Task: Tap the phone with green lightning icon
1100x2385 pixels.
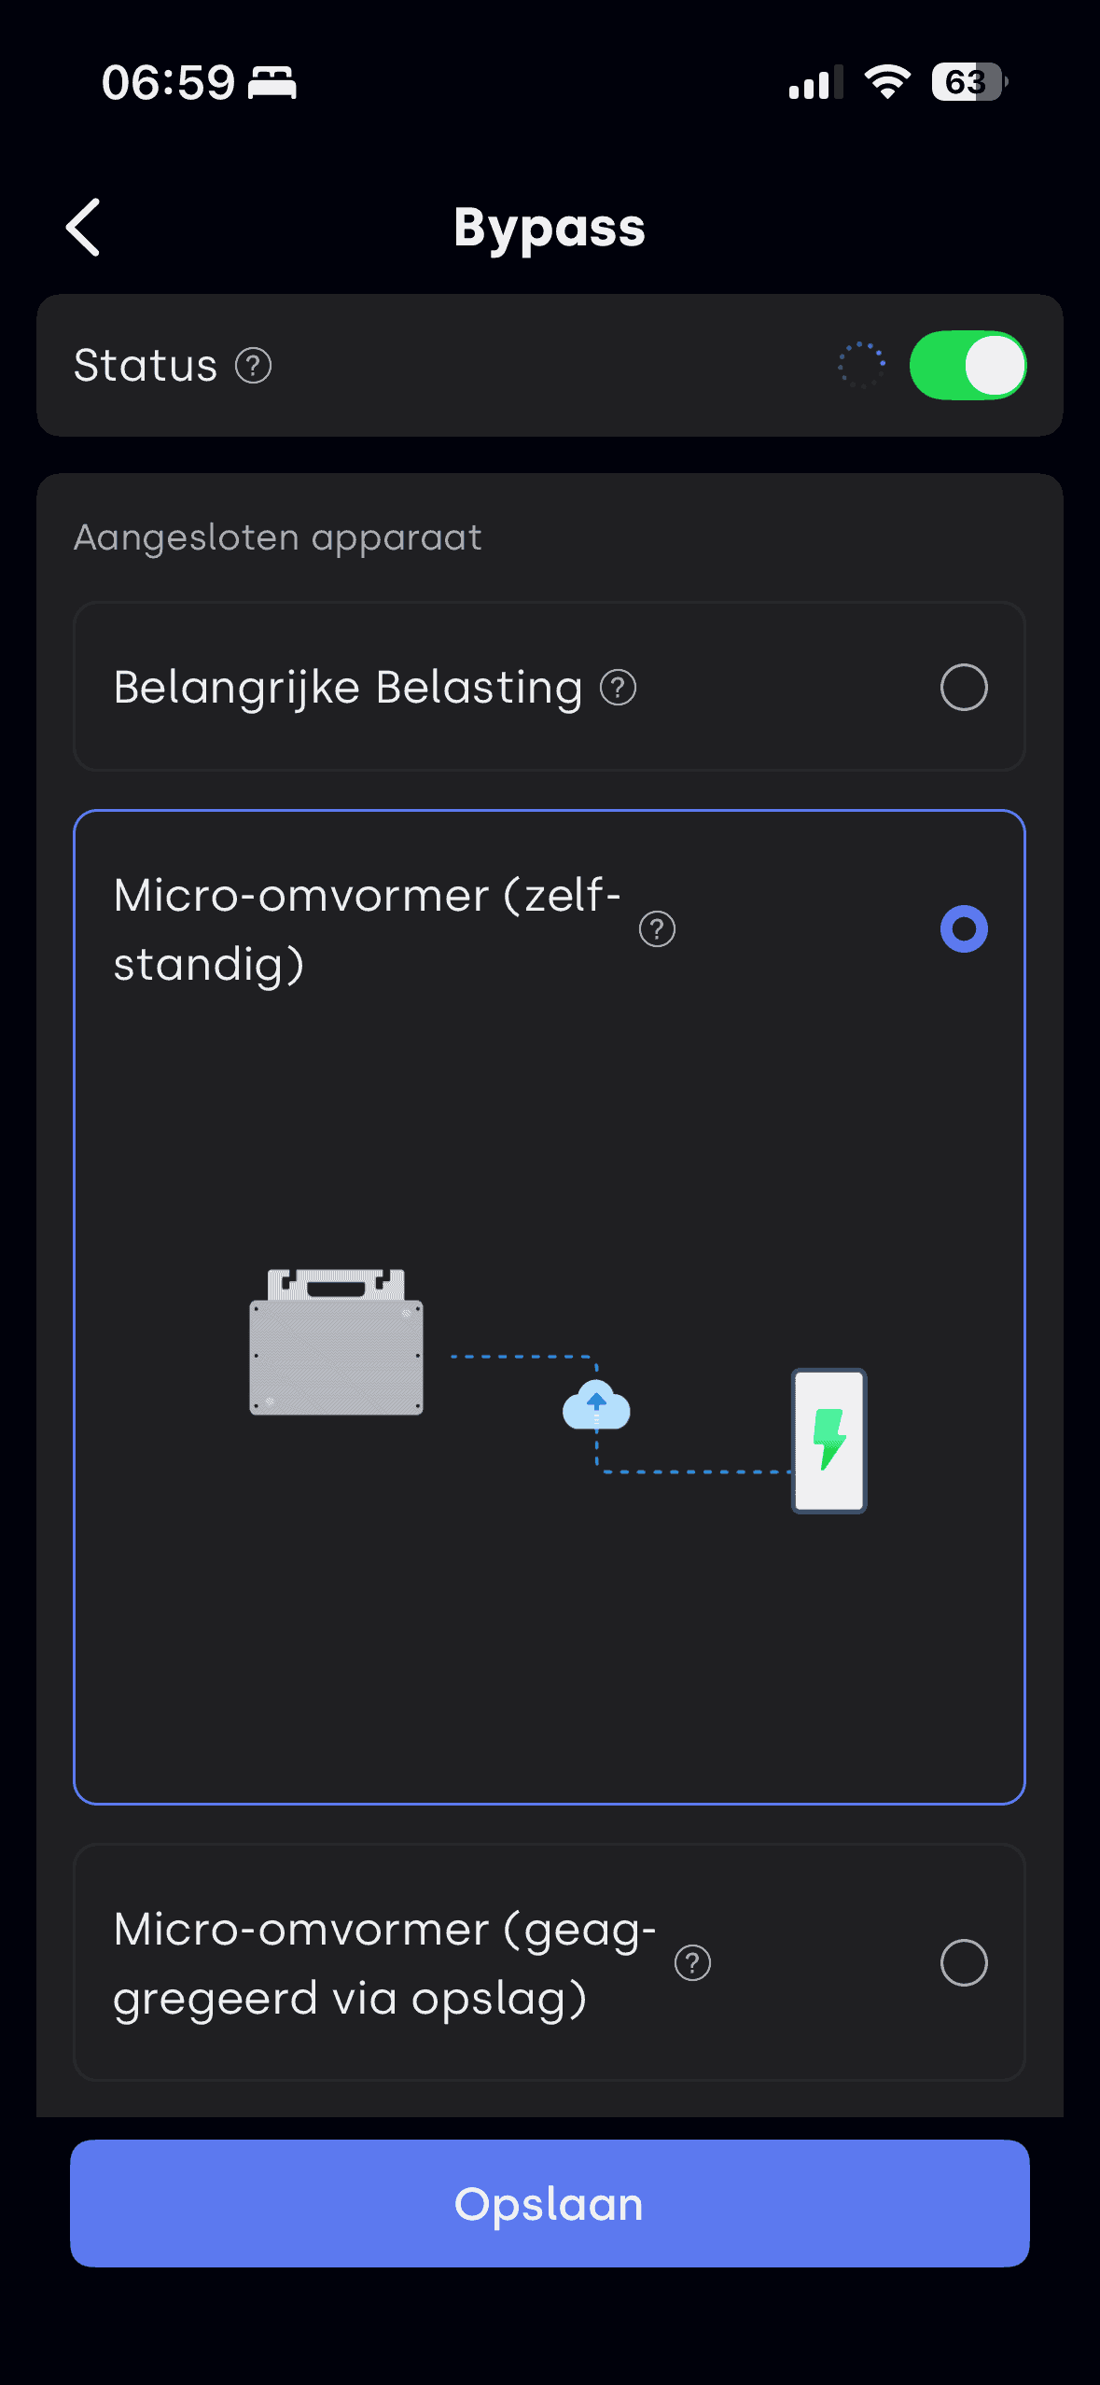Action: point(828,1441)
